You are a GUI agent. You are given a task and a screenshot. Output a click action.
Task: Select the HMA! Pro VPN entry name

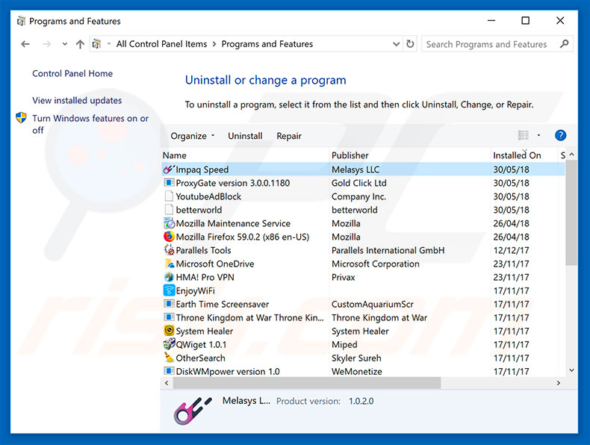point(205,277)
